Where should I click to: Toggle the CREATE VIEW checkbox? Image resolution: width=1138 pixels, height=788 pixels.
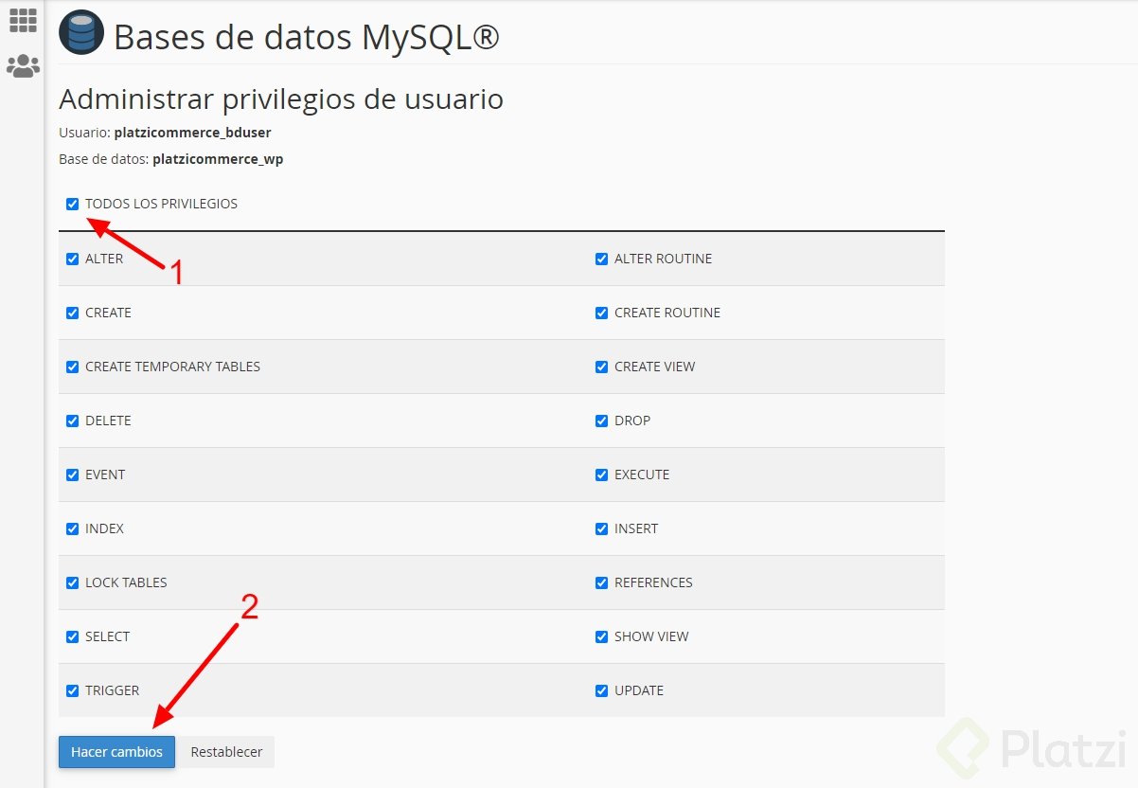pos(601,367)
